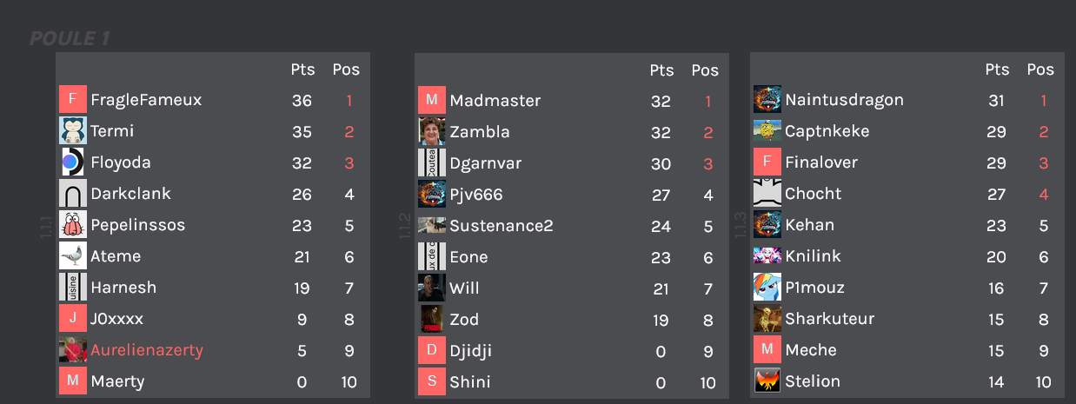
Task: Open the FragleFameux player profile
Action: click(x=146, y=100)
